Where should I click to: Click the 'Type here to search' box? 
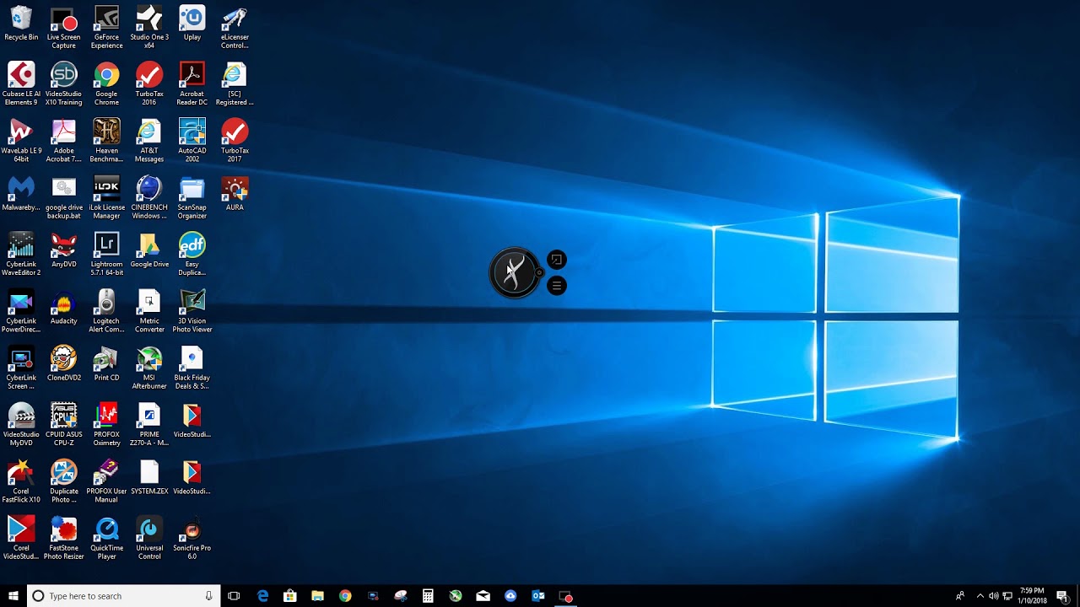(x=124, y=596)
